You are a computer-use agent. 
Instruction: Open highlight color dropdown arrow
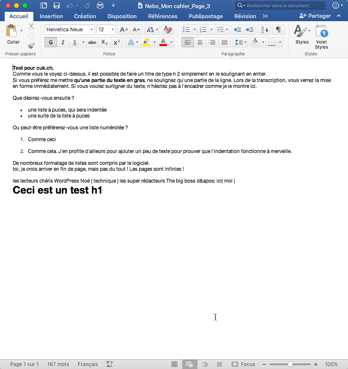click(154, 42)
